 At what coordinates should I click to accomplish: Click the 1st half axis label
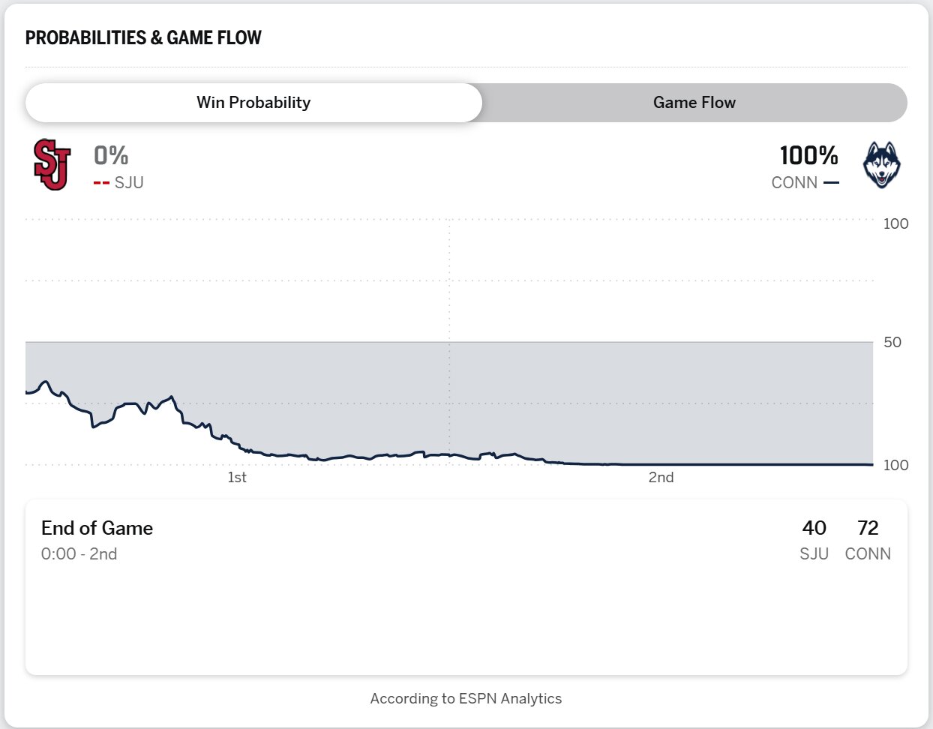tap(237, 478)
